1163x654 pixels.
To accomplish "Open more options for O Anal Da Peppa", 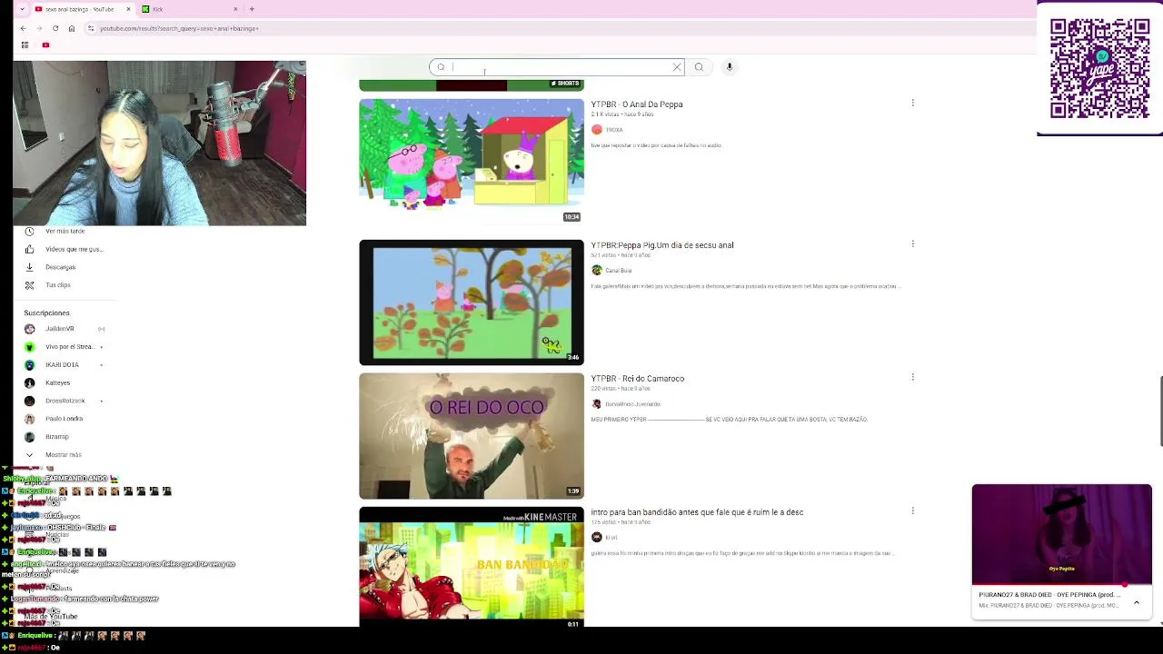I will 912,104.
